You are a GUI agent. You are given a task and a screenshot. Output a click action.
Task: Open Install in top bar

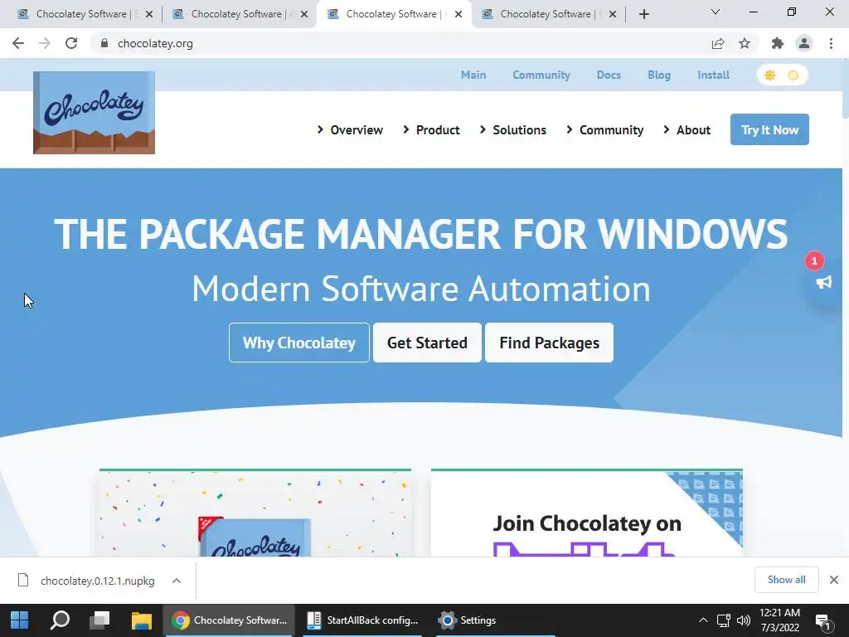point(713,75)
